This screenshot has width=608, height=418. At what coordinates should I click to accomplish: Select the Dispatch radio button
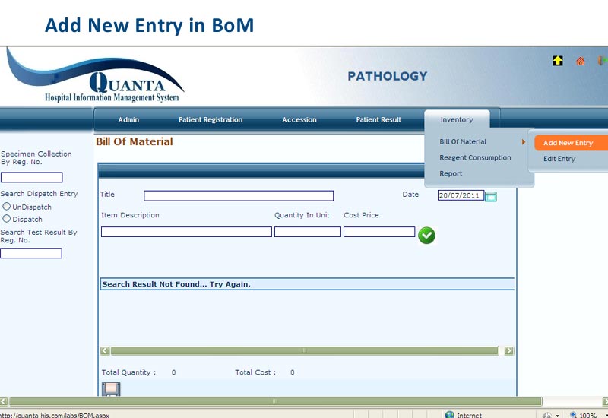click(x=7, y=219)
